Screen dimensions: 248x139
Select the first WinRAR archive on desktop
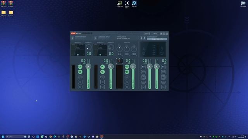pos(3,4)
